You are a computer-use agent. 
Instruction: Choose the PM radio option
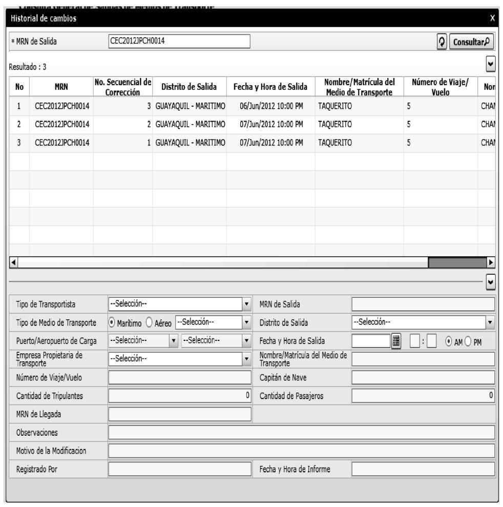[468, 341]
